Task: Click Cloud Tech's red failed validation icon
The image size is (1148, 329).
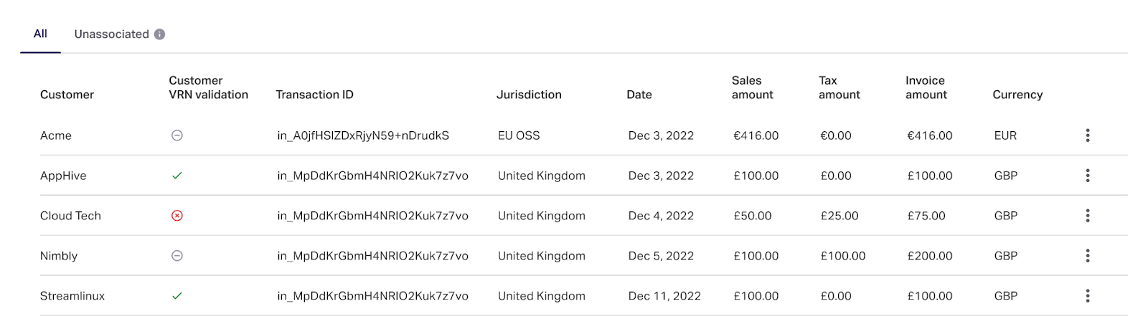Action: [x=177, y=216]
